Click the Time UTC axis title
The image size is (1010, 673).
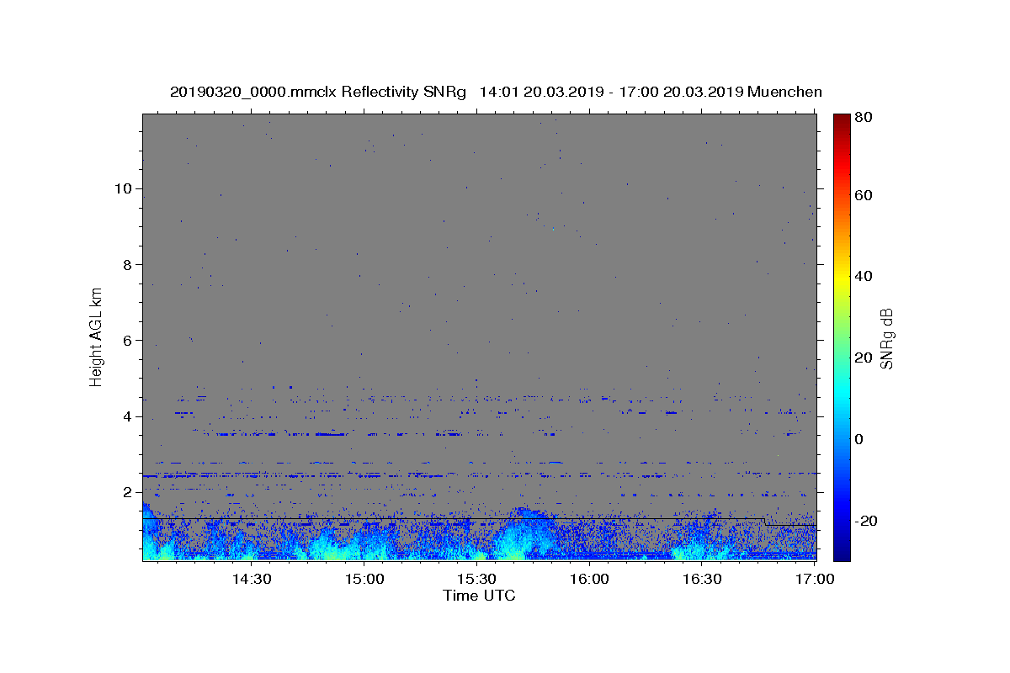[x=479, y=596]
